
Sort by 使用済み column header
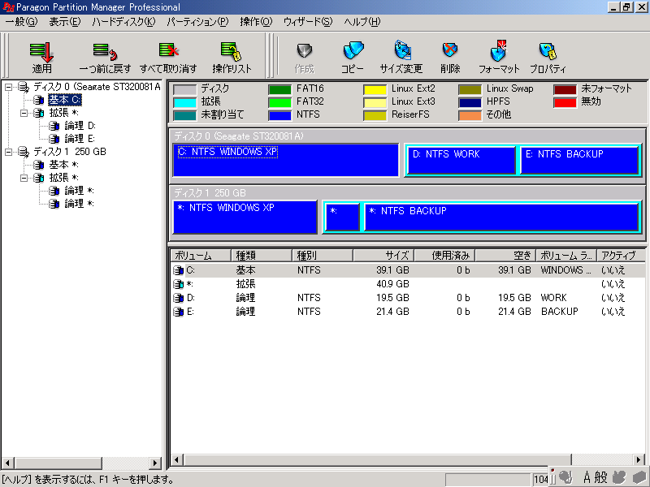coord(444,256)
